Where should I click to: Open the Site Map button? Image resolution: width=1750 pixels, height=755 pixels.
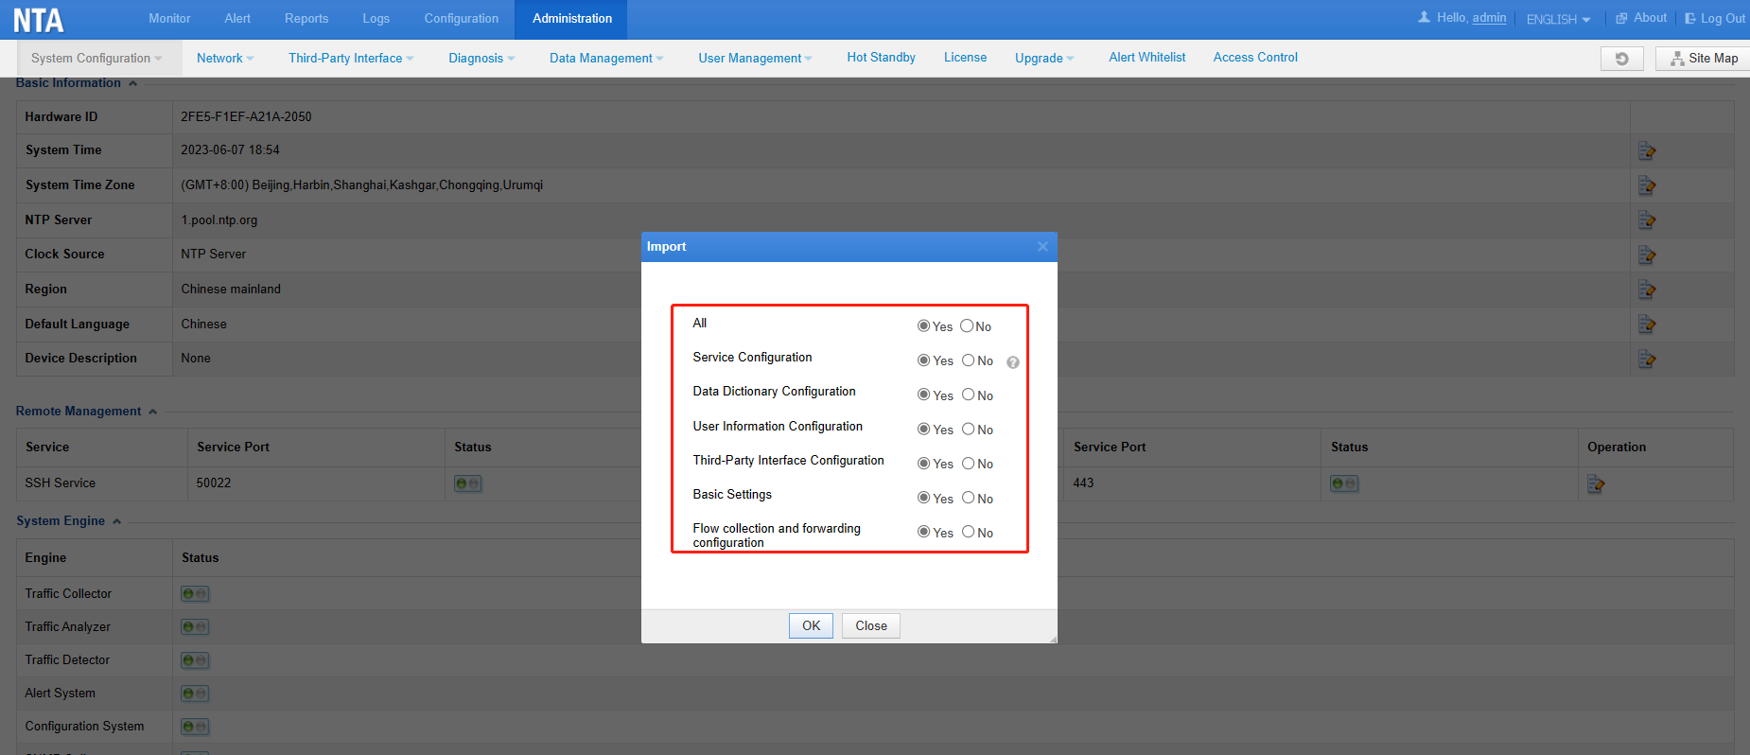tap(1704, 59)
